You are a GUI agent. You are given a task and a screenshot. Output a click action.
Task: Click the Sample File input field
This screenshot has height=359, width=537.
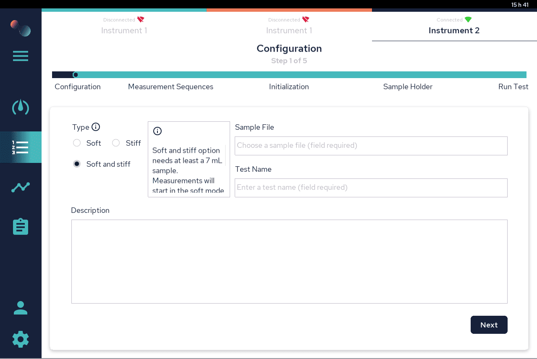point(371,146)
